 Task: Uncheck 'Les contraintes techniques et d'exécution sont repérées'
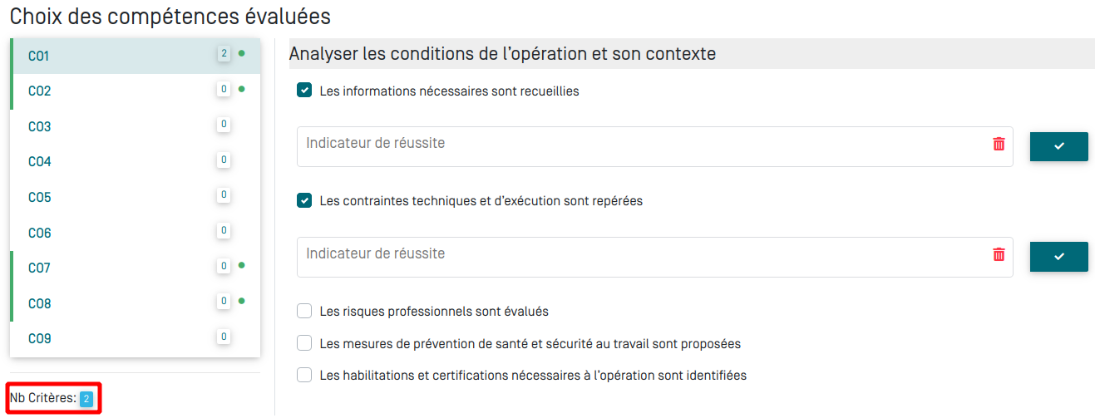304,201
